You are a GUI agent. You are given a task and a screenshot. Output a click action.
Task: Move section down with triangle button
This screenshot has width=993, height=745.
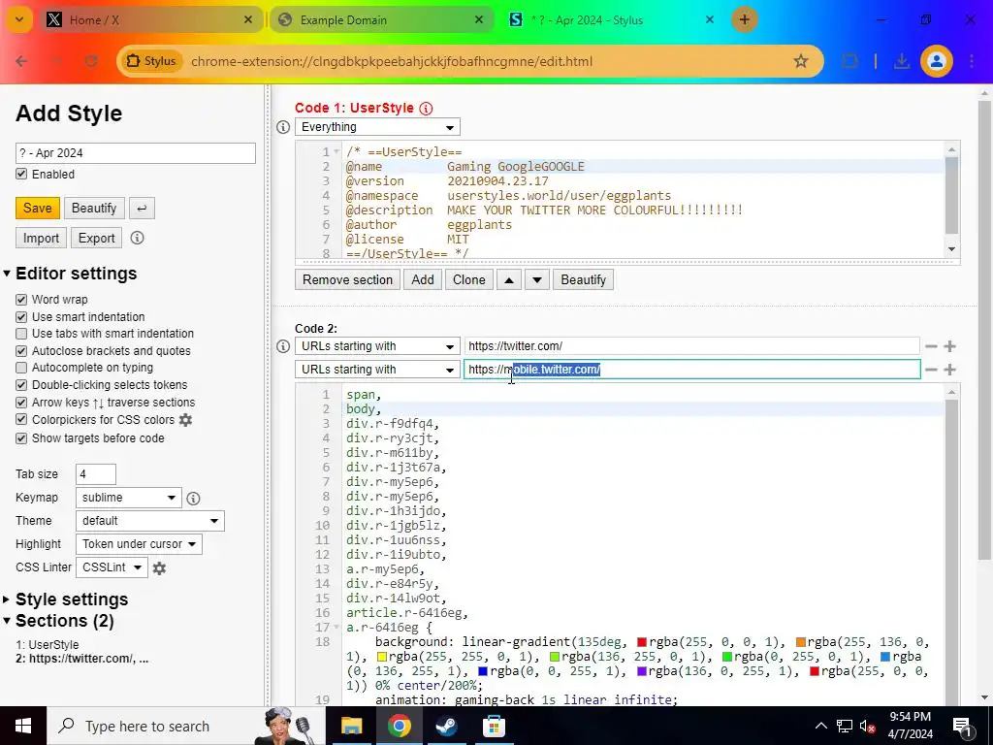[537, 280]
